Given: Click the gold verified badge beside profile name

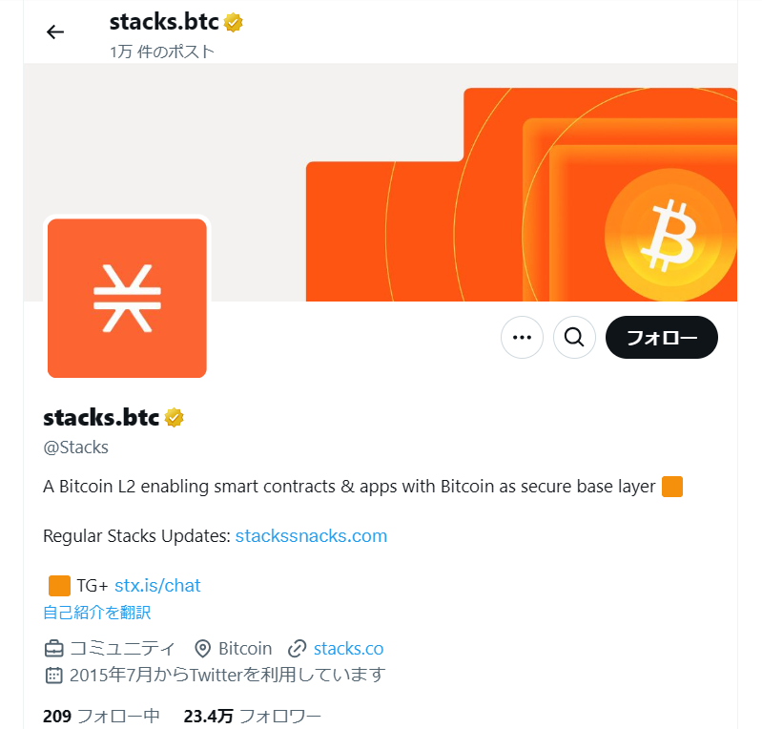Looking at the screenshot, I should click(174, 418).
